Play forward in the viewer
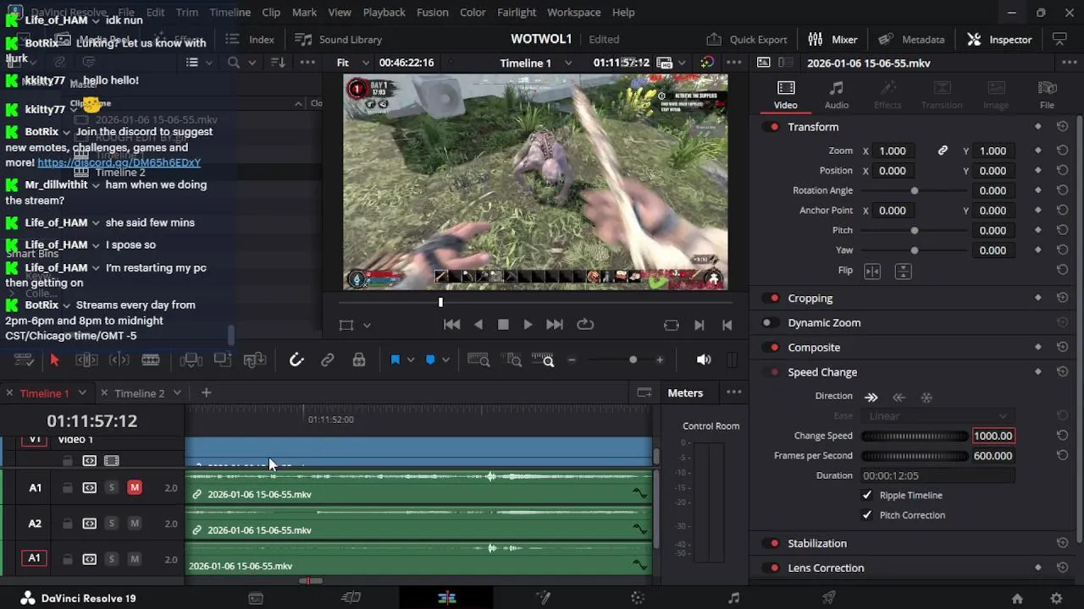Screen dimensions: 1084x609 [x=528, y=325]
